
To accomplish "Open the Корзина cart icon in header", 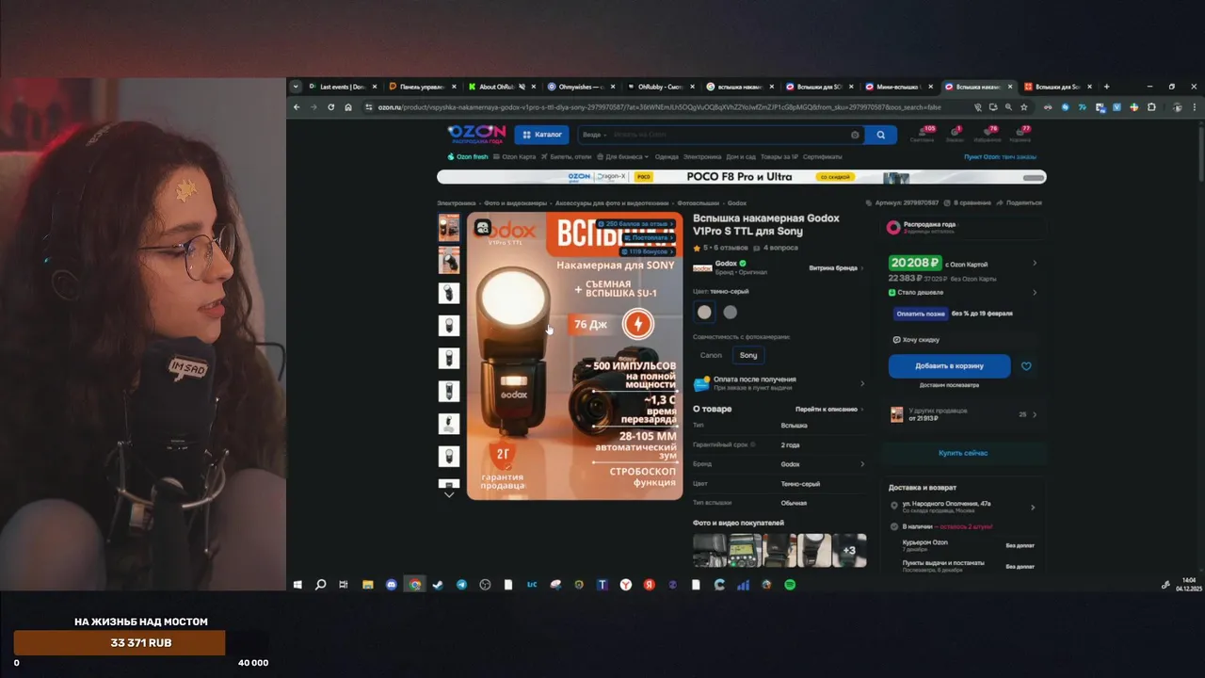I will tap(1020, 134).
